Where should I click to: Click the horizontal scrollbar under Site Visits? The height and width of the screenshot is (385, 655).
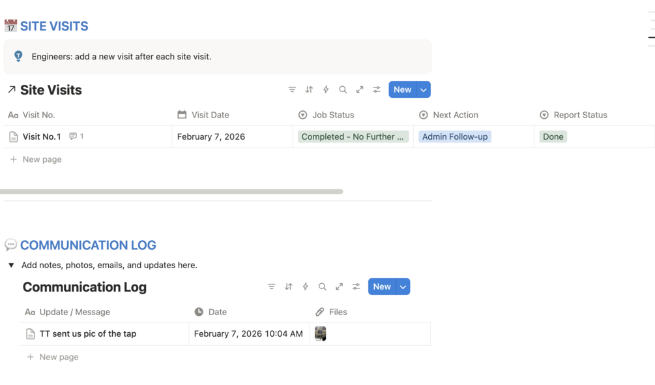tap(171, 191)
